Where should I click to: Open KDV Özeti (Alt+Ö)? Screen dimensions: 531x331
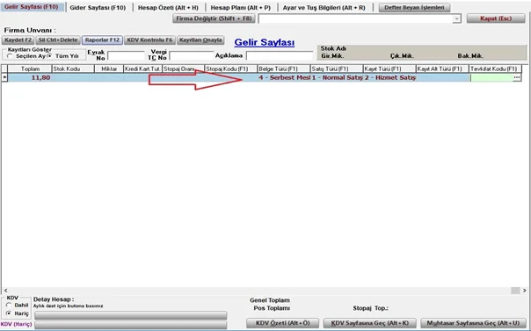coord(282,323)
